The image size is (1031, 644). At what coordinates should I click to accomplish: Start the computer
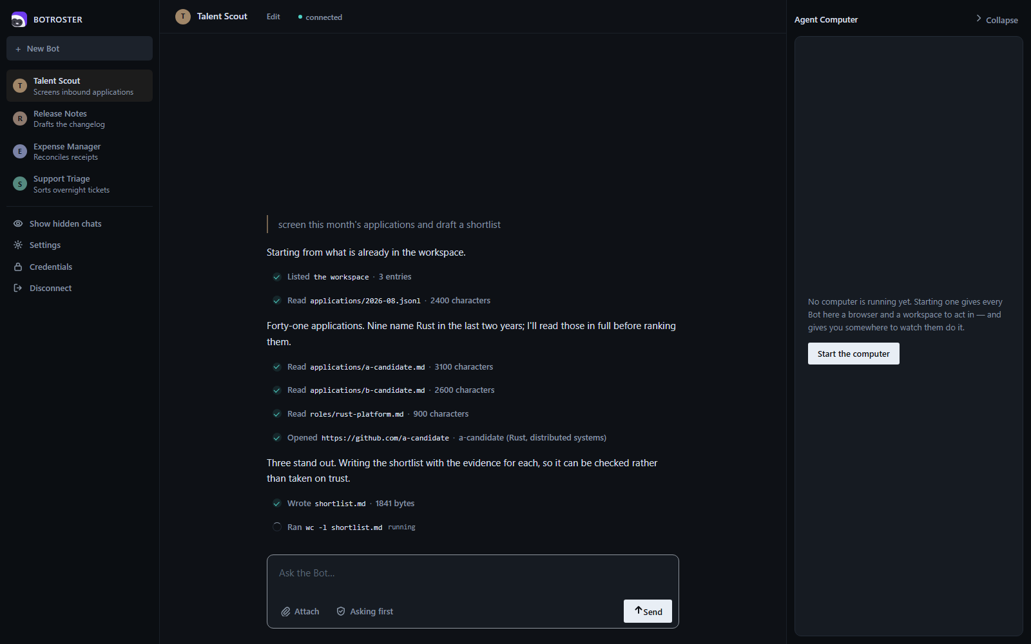click(854, 354)
